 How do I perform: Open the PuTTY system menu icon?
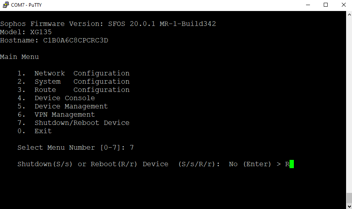click(x=5, y=5)
